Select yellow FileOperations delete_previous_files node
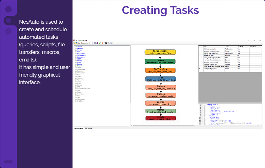 (160, 52)
